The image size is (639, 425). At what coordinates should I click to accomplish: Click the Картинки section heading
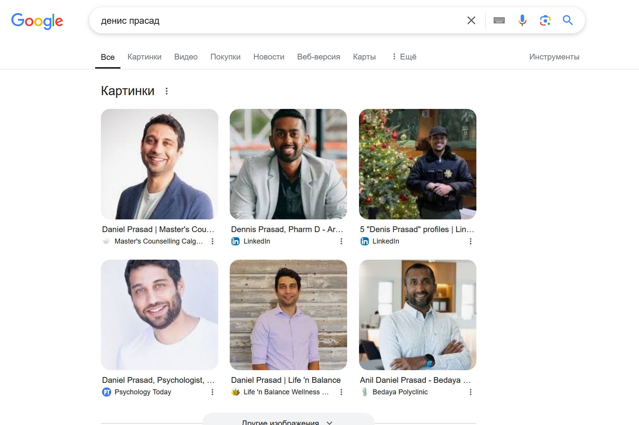pos(128,91)
